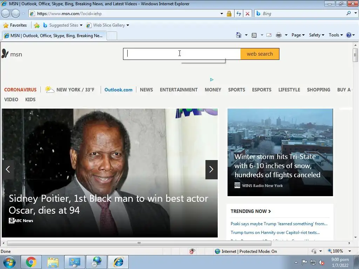Open Psaki says maybe Trump trending story

[x=279, y=224]
